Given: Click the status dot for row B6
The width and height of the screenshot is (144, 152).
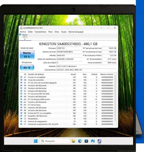Looking at the screenshot, I should 21,110.
